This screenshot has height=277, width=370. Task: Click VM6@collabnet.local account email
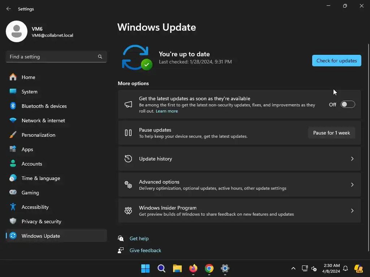(x=52, y=35)
